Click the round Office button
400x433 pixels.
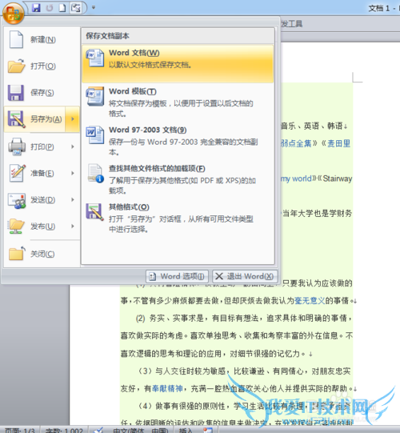click(13, 13)
